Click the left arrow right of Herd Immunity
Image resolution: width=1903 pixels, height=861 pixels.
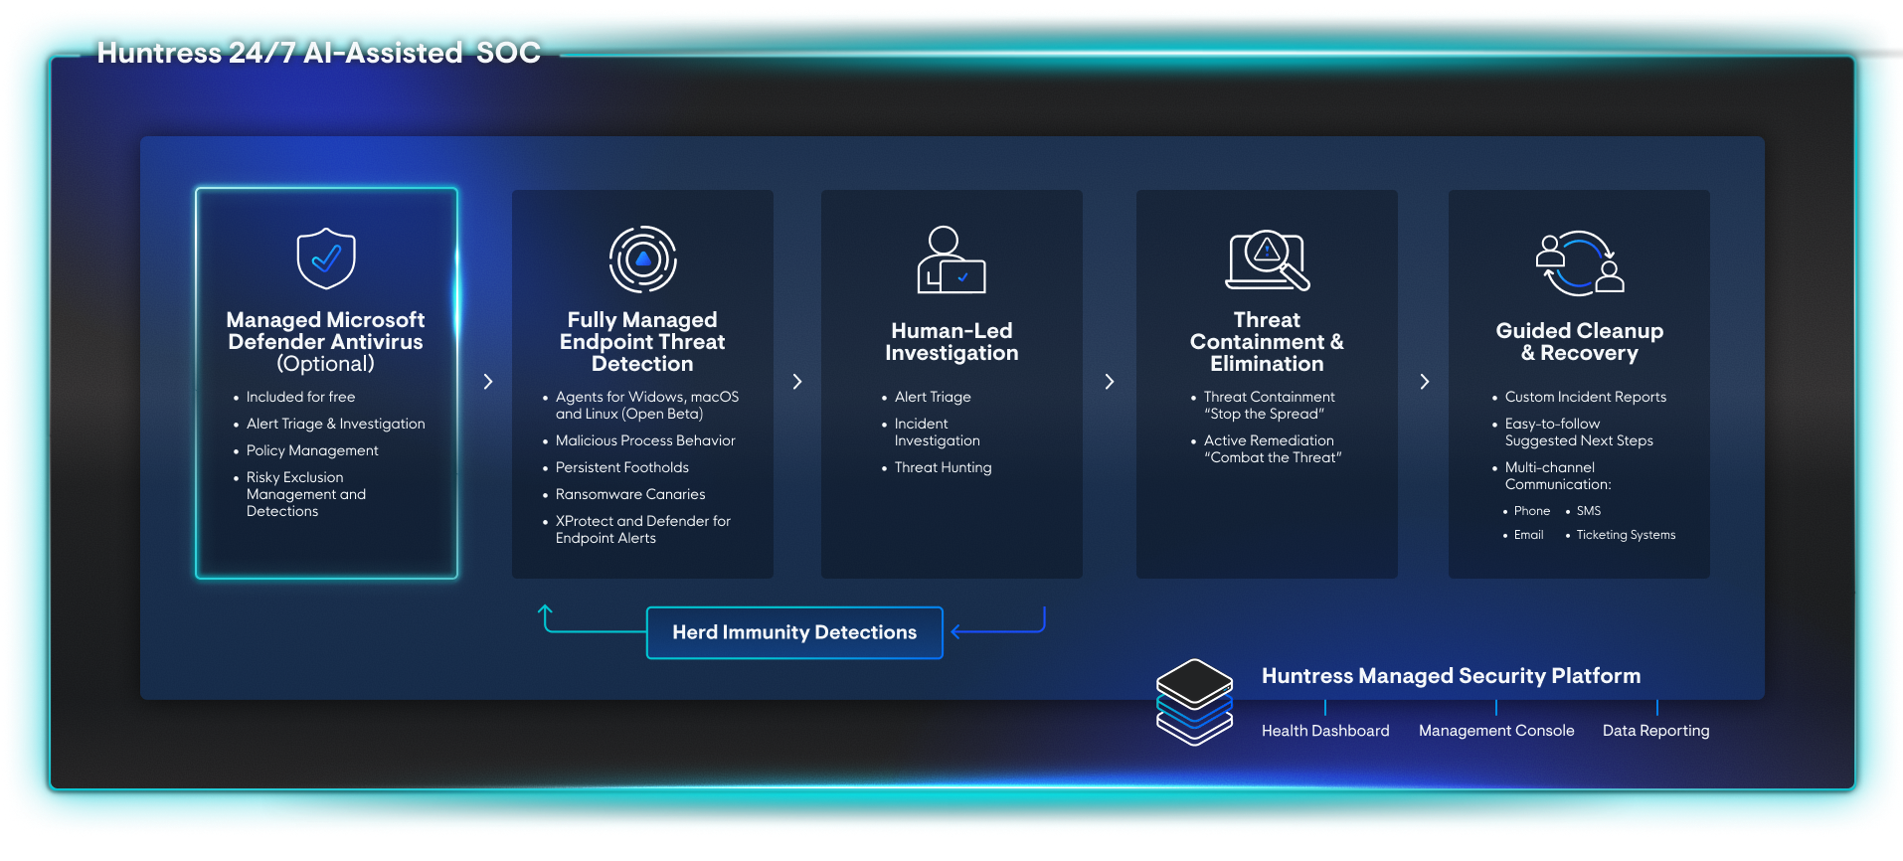pyautogui.click(x=957, y=631)
